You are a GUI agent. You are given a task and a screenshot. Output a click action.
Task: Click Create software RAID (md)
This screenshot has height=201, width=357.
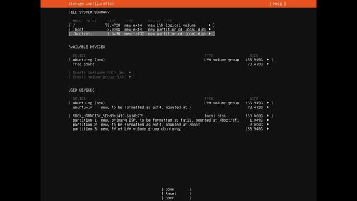pyautogui.click(x=102, y=73)
